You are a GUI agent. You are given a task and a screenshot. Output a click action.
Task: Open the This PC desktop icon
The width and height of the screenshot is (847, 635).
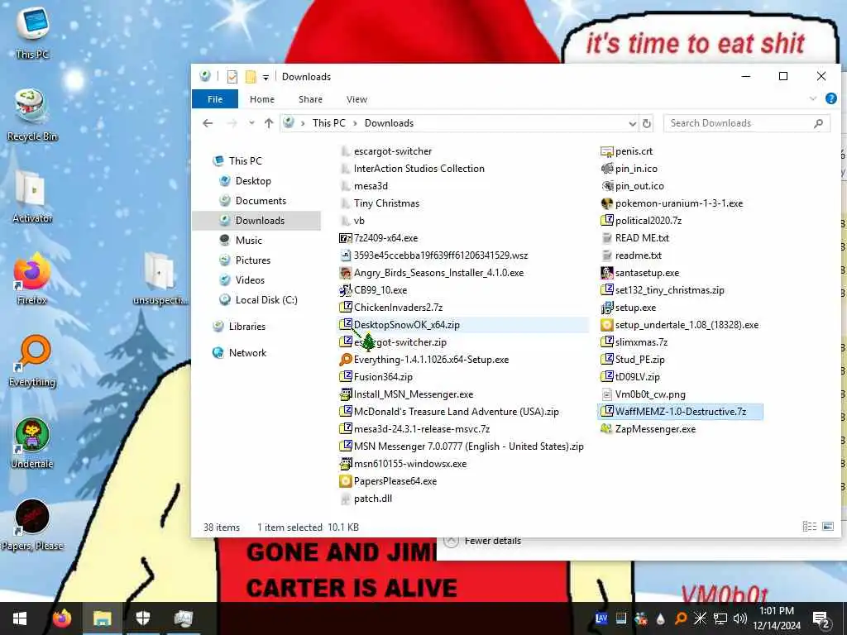[32, 32]
